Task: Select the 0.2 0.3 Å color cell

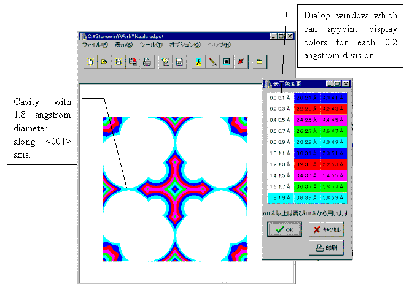Action: [x=281, y=109]
